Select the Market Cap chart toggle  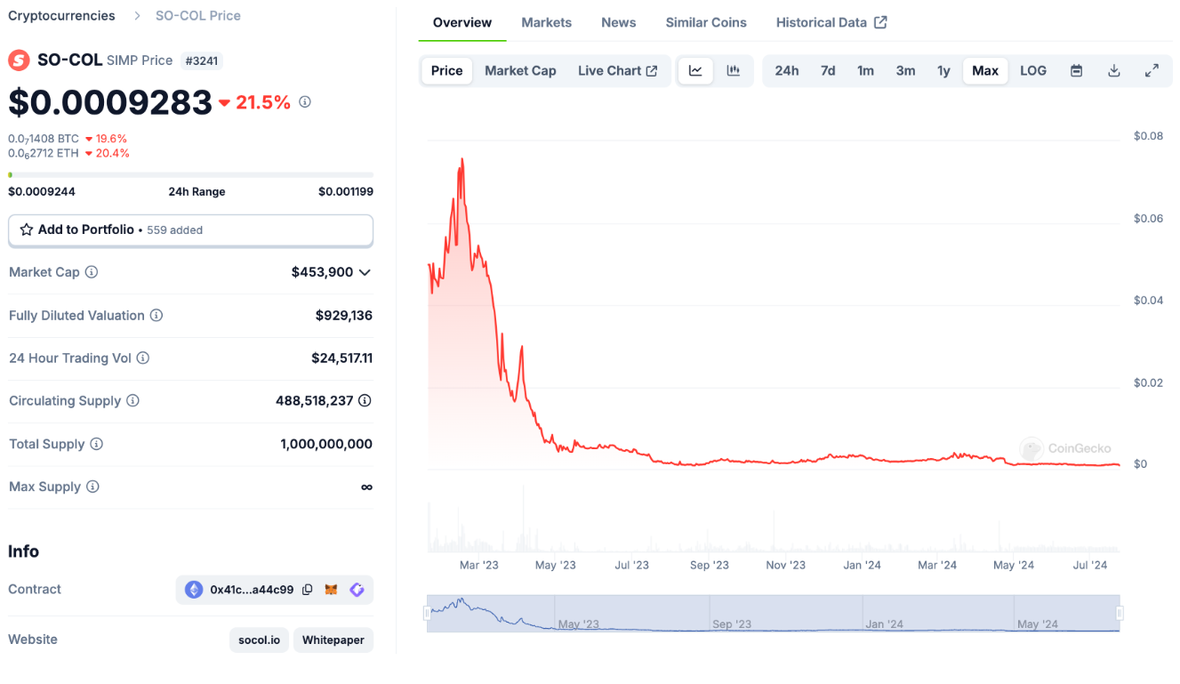point(520,71)
